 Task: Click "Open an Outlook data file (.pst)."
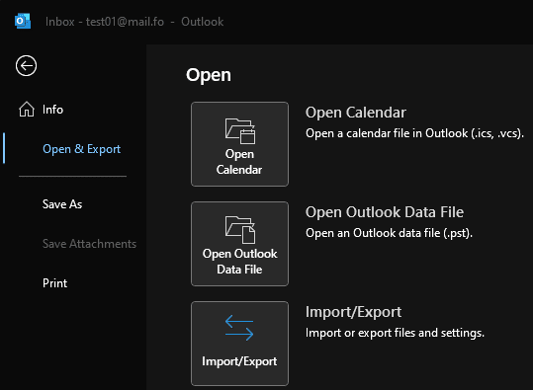[389, 233]
